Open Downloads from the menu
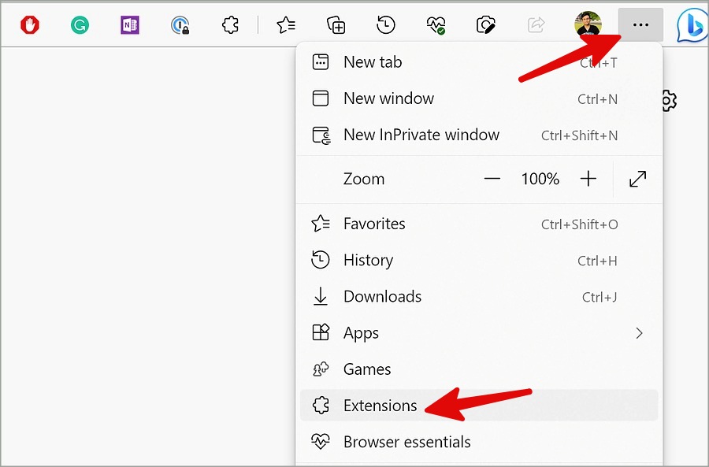 [382, 297]
